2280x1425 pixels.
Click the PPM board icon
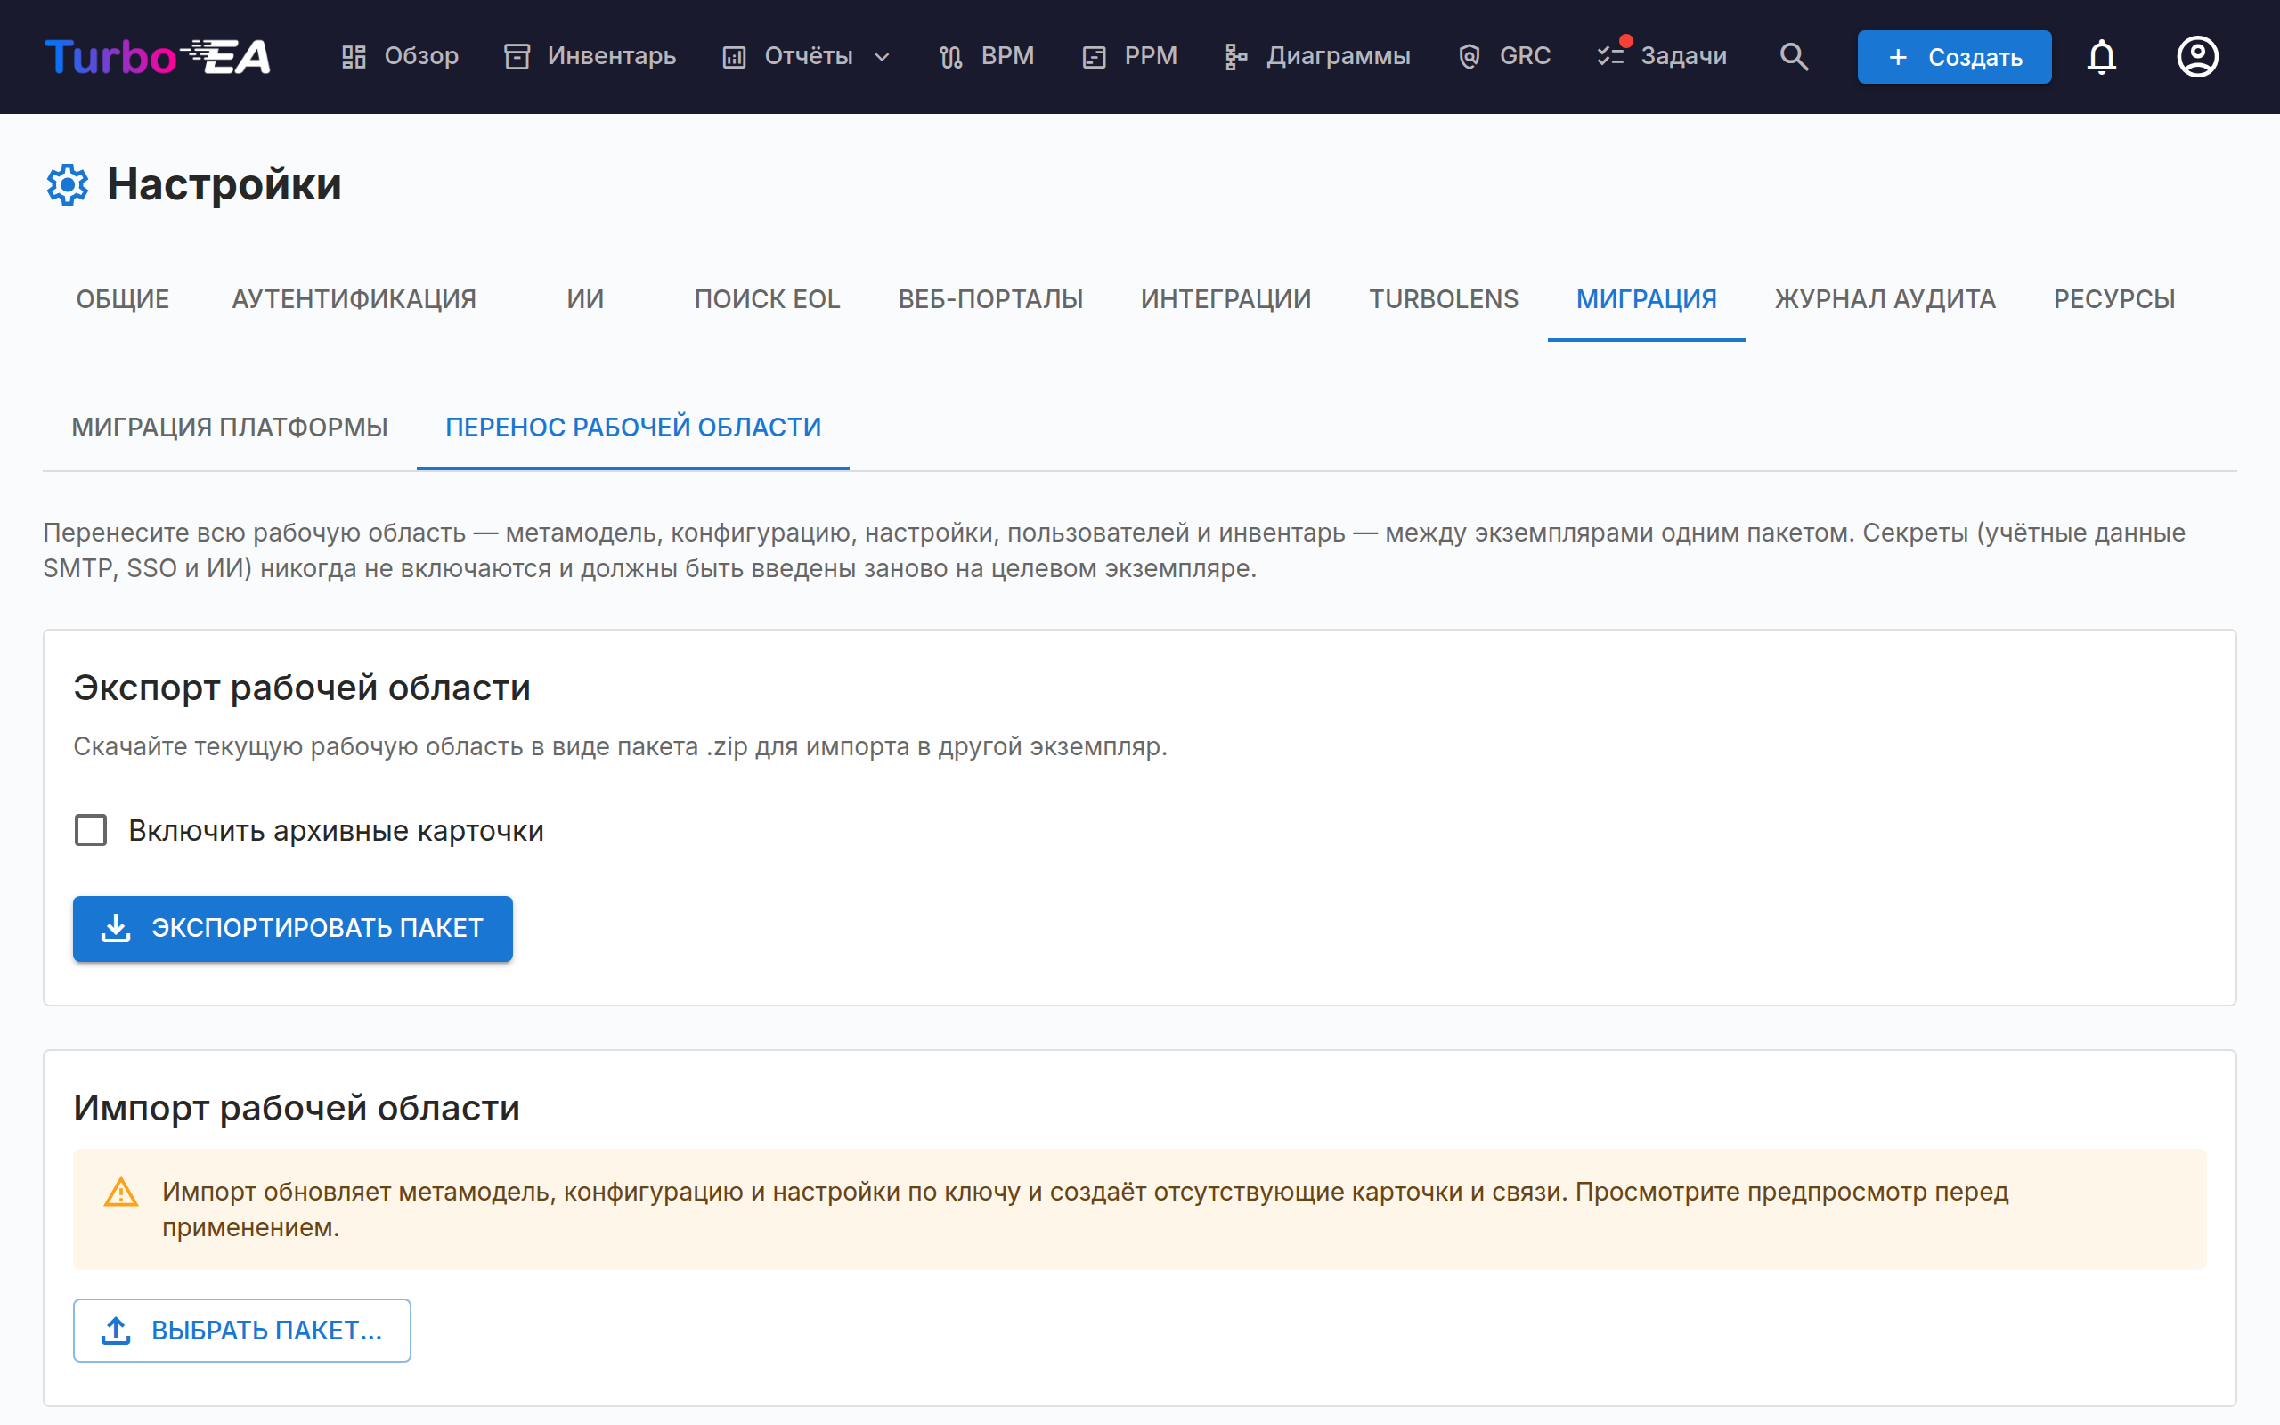(x=1094, y=56)
